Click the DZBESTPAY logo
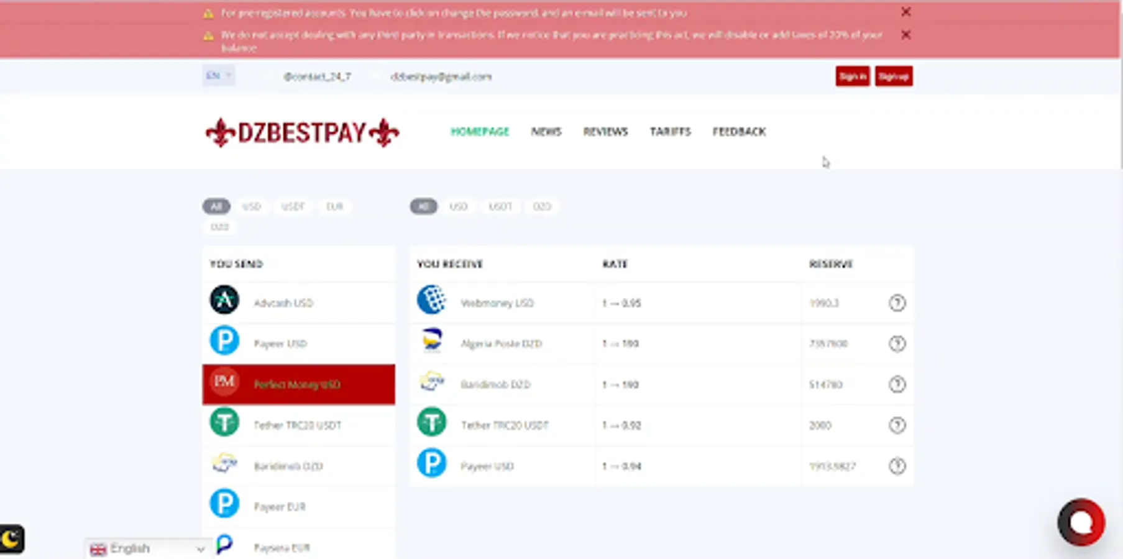This screenshot has width=1123, height=559. point(302,132)
